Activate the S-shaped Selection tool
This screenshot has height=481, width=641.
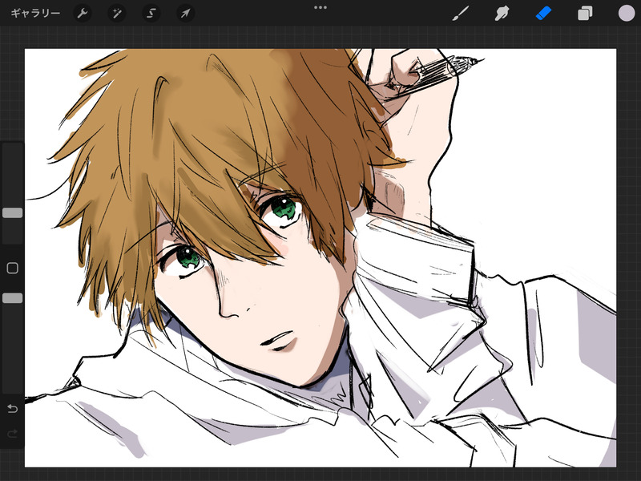pos(151,14)
